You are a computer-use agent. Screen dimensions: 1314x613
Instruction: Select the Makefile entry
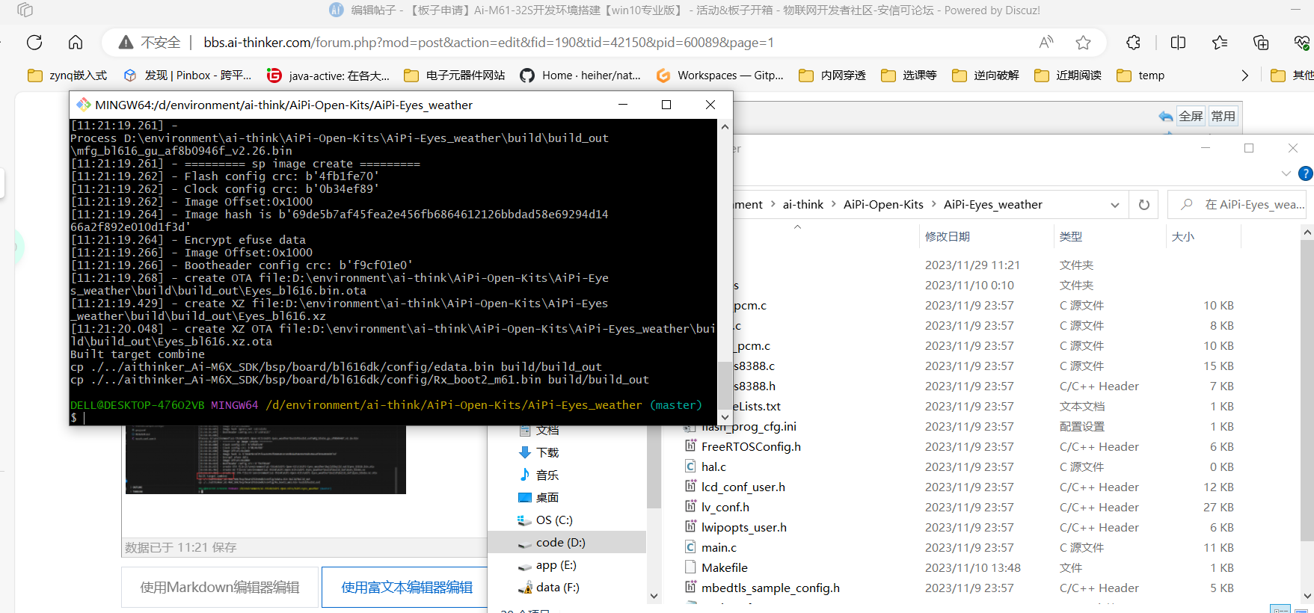point(724,568)
